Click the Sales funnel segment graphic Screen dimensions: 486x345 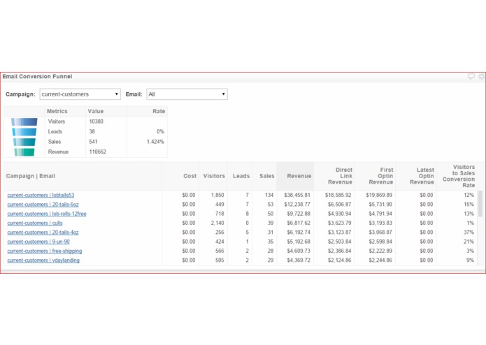tap(24, 142)
